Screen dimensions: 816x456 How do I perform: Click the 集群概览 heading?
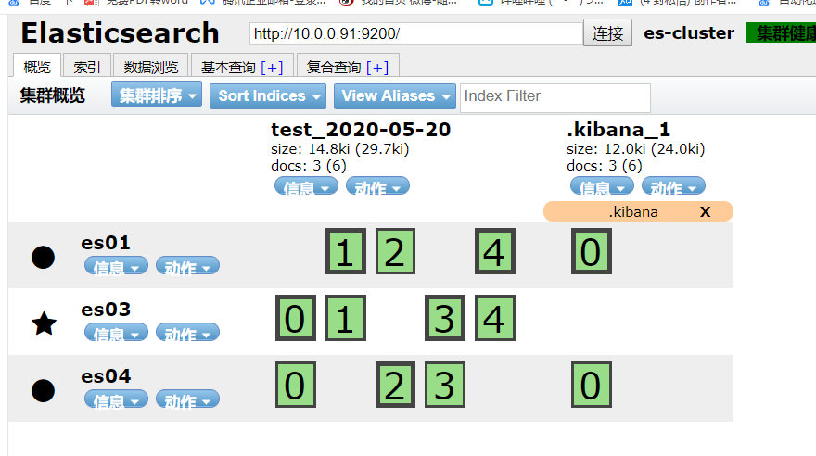point(52,95)
